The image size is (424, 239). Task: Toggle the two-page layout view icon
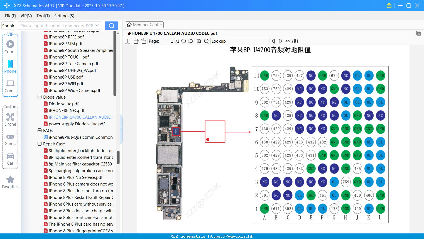pyautogui.click(x=128, y=41)
